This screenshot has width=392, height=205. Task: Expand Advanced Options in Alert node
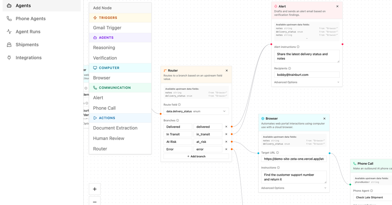[x=307, y=82]
